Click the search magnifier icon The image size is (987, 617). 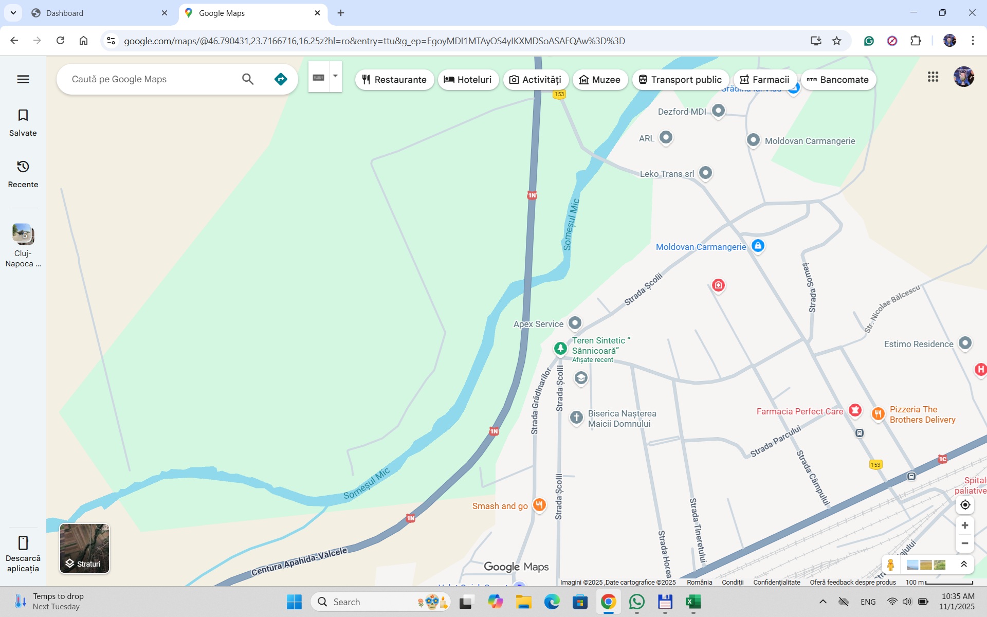[x=248, y=79]
